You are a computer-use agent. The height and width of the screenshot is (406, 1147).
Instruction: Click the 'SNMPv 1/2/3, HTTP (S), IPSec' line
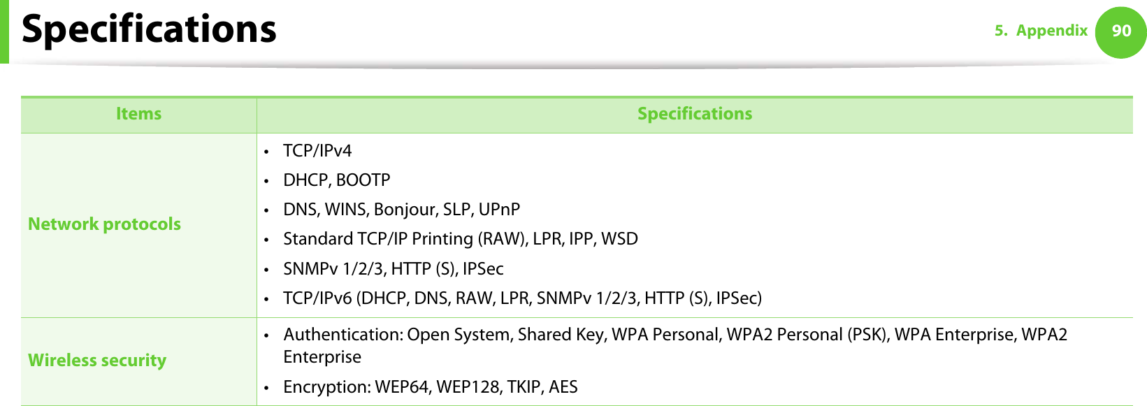(393, 269)
